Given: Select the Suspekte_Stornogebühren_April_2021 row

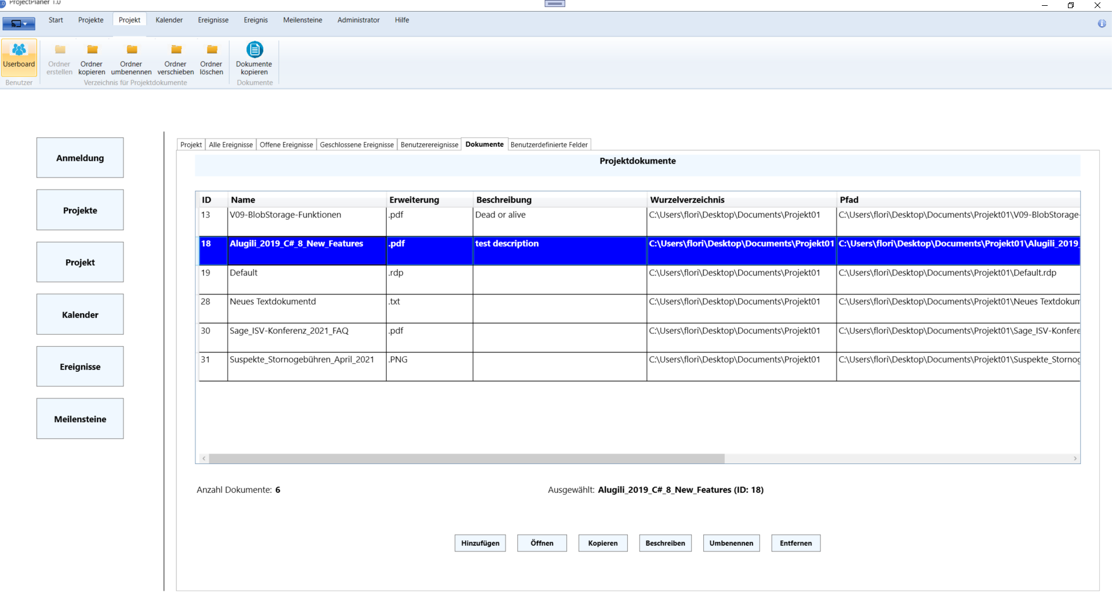Looking at the screenshot, I should (x=639, y=367).
